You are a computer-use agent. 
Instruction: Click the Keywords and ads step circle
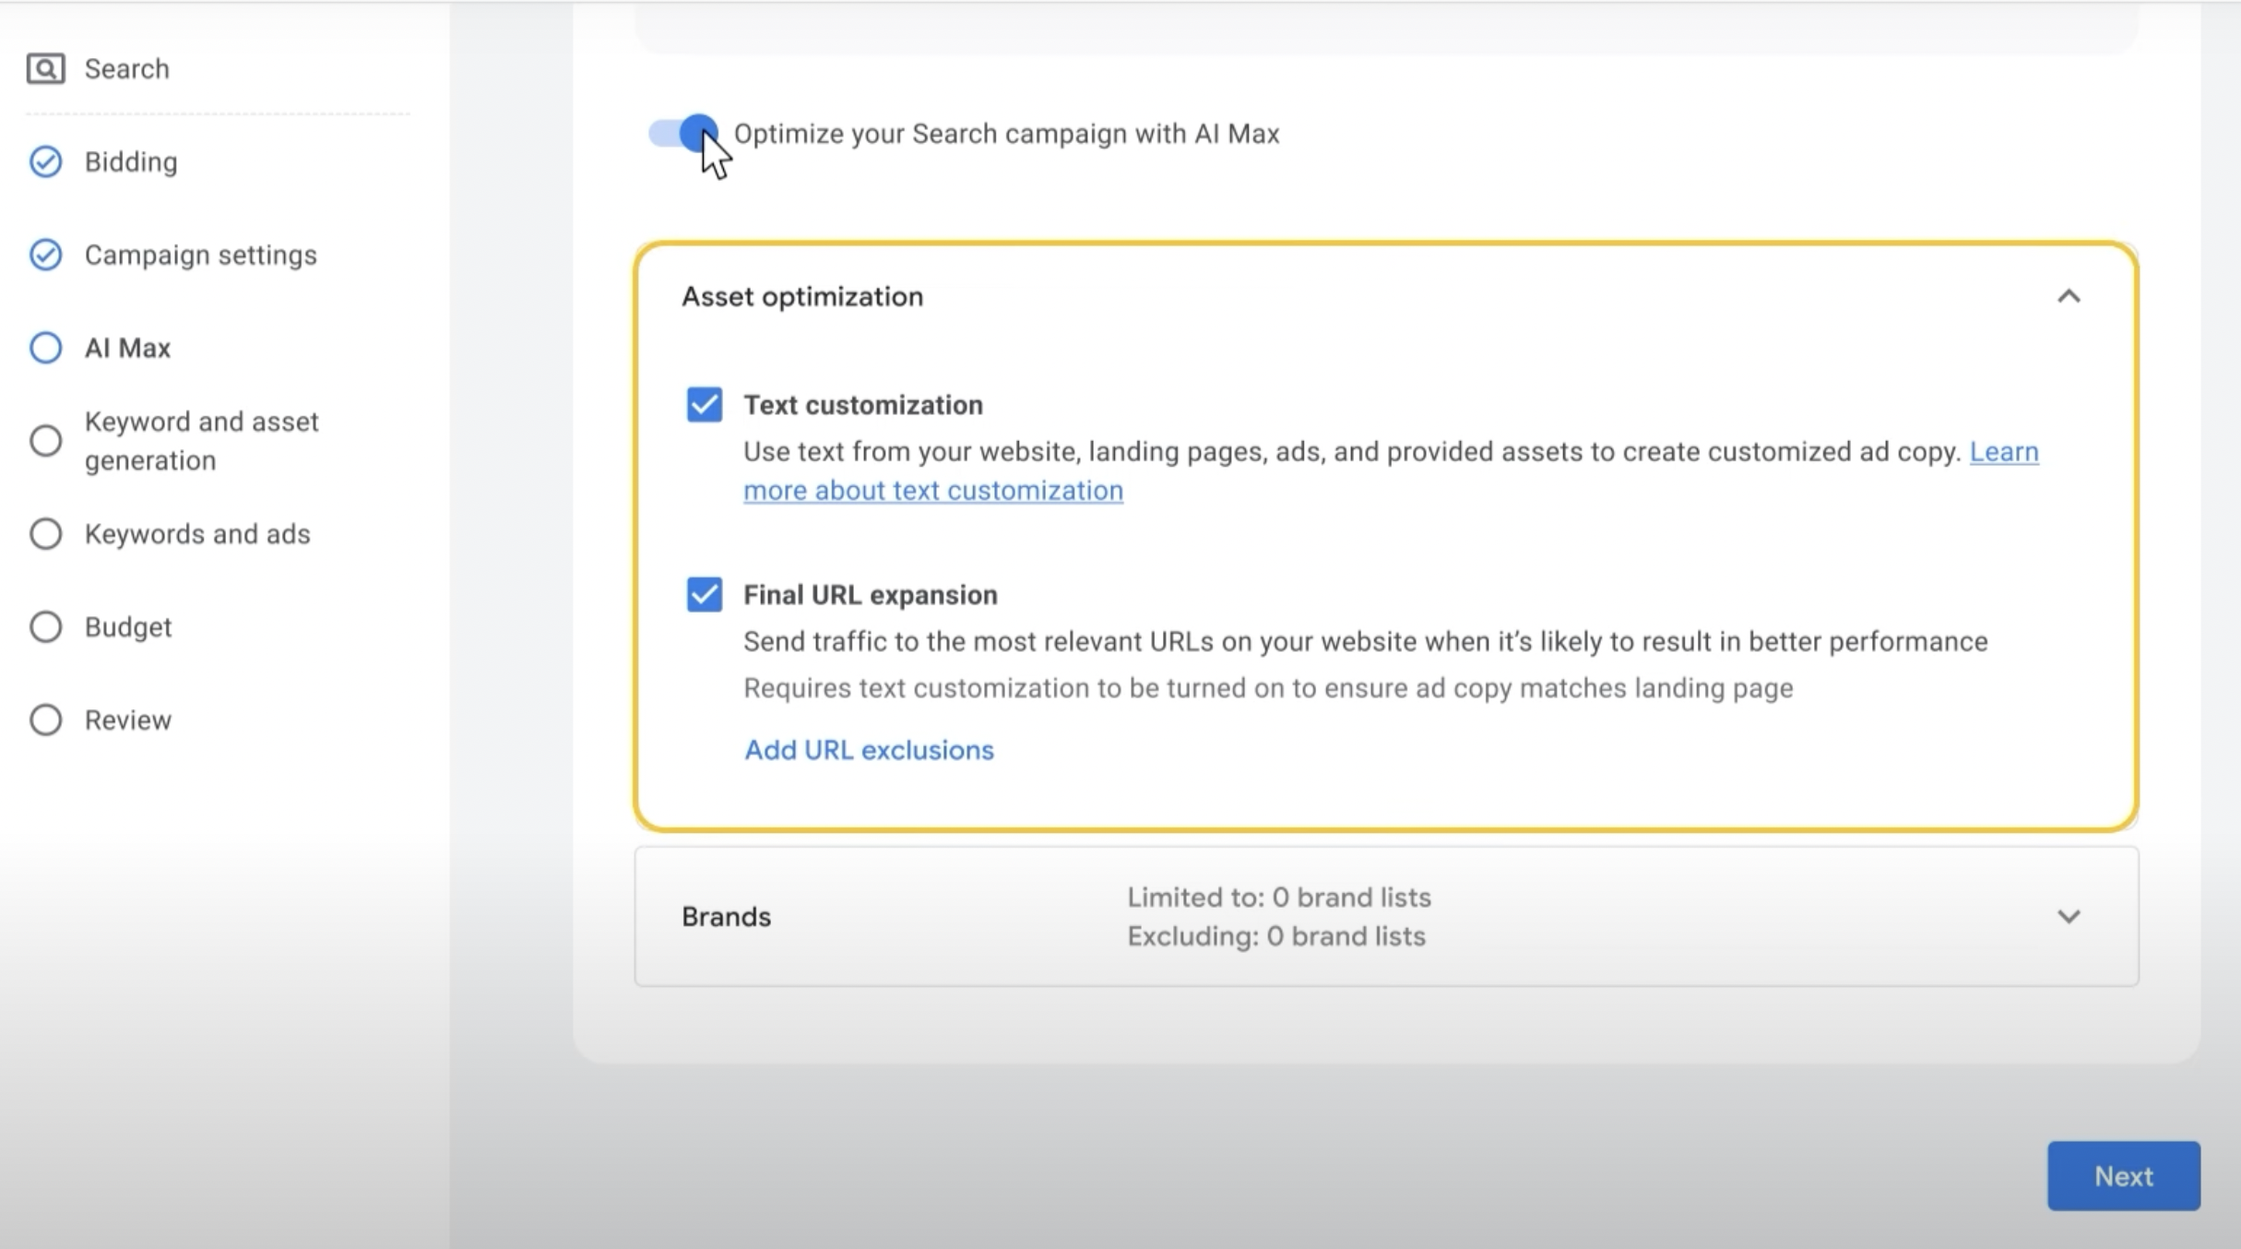(x=45, y=534)
